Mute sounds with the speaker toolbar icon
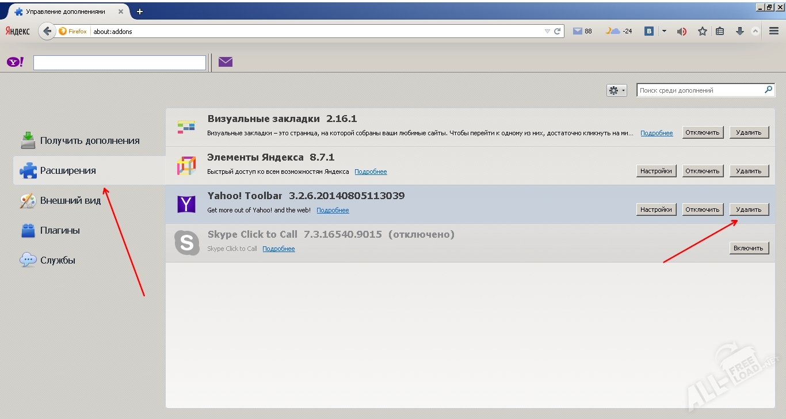Screen dimensions: 786x419 click(x=682, y=31)
